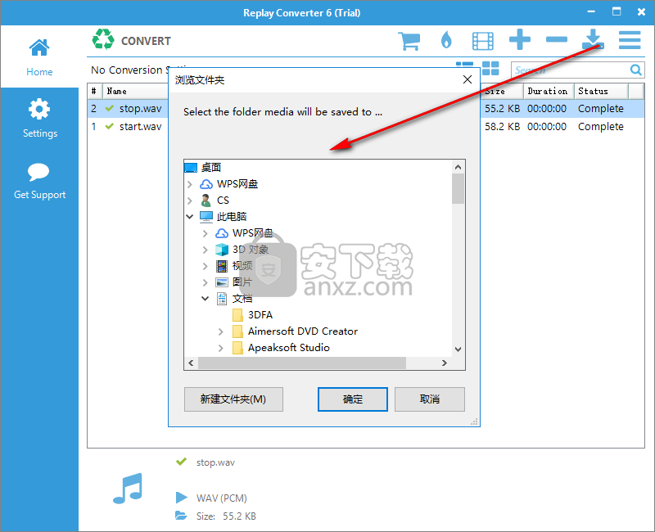Open the hamburger menu icon
The image size is (655, 532).
coord(630,40)
